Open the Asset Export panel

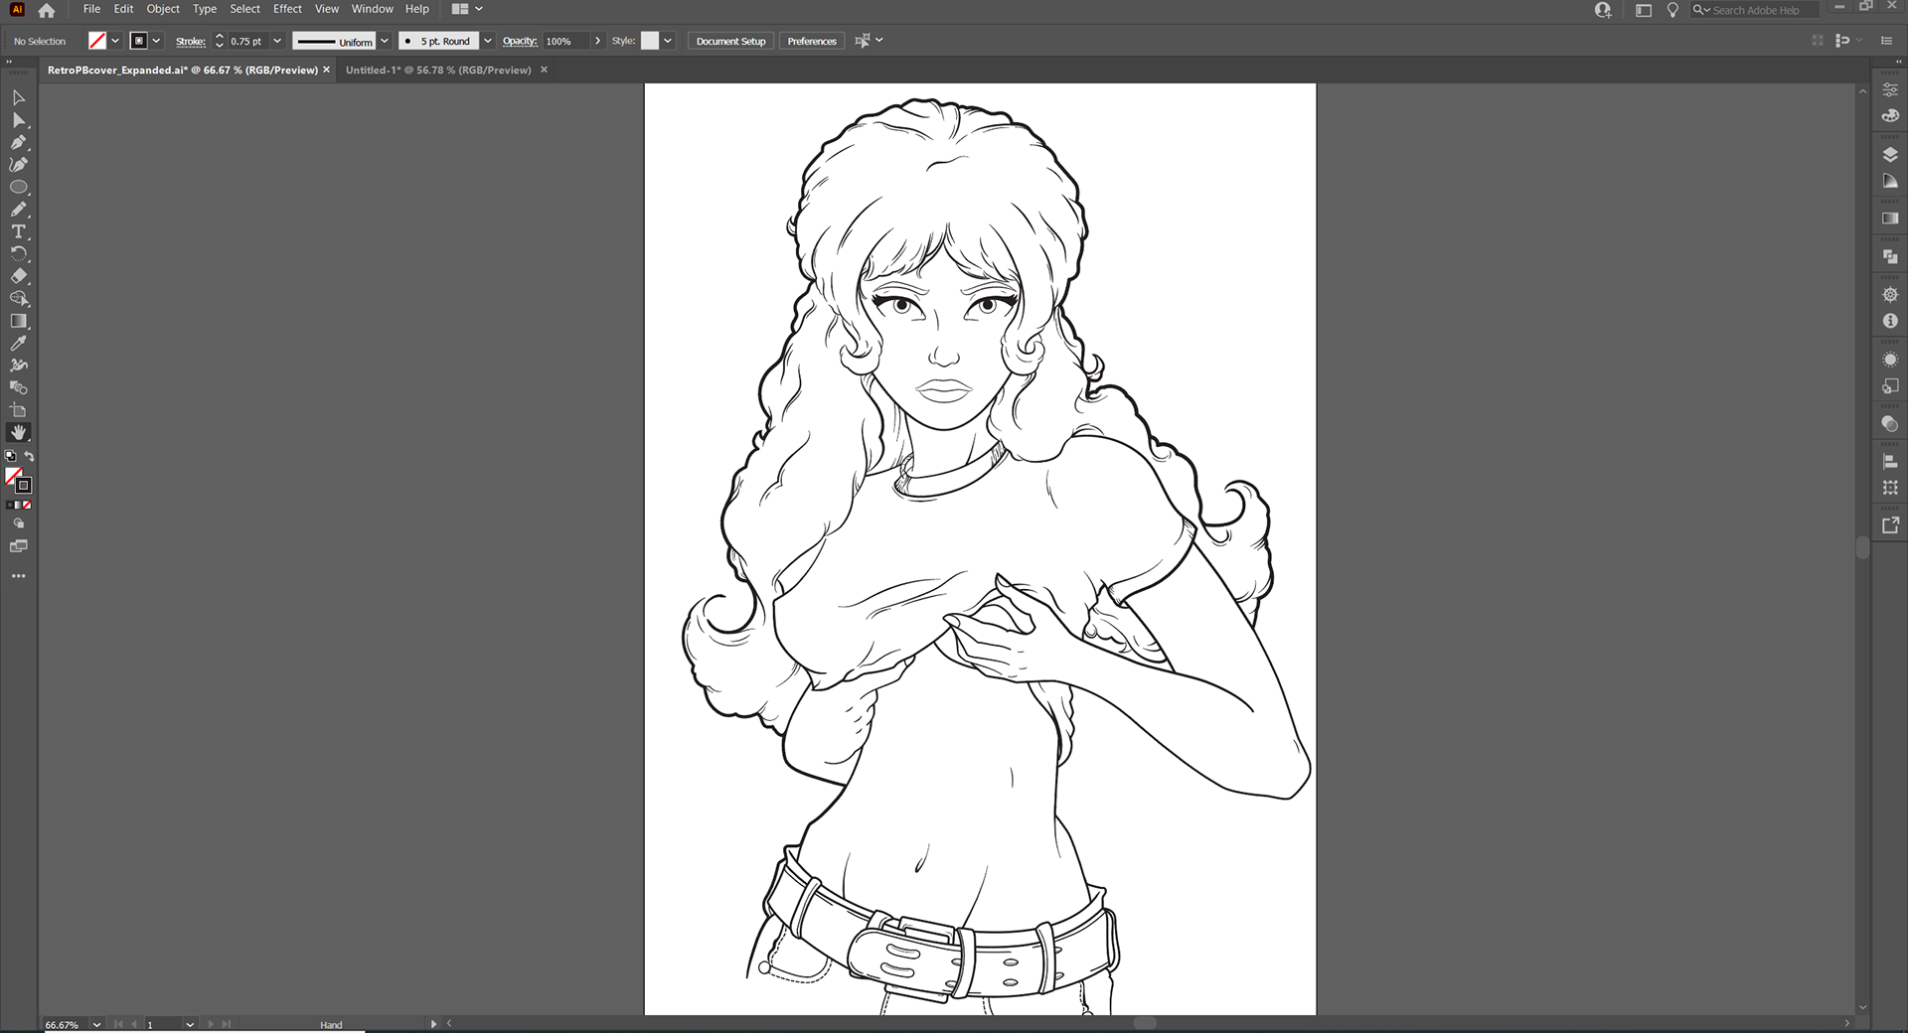[x=1890, y=525]
